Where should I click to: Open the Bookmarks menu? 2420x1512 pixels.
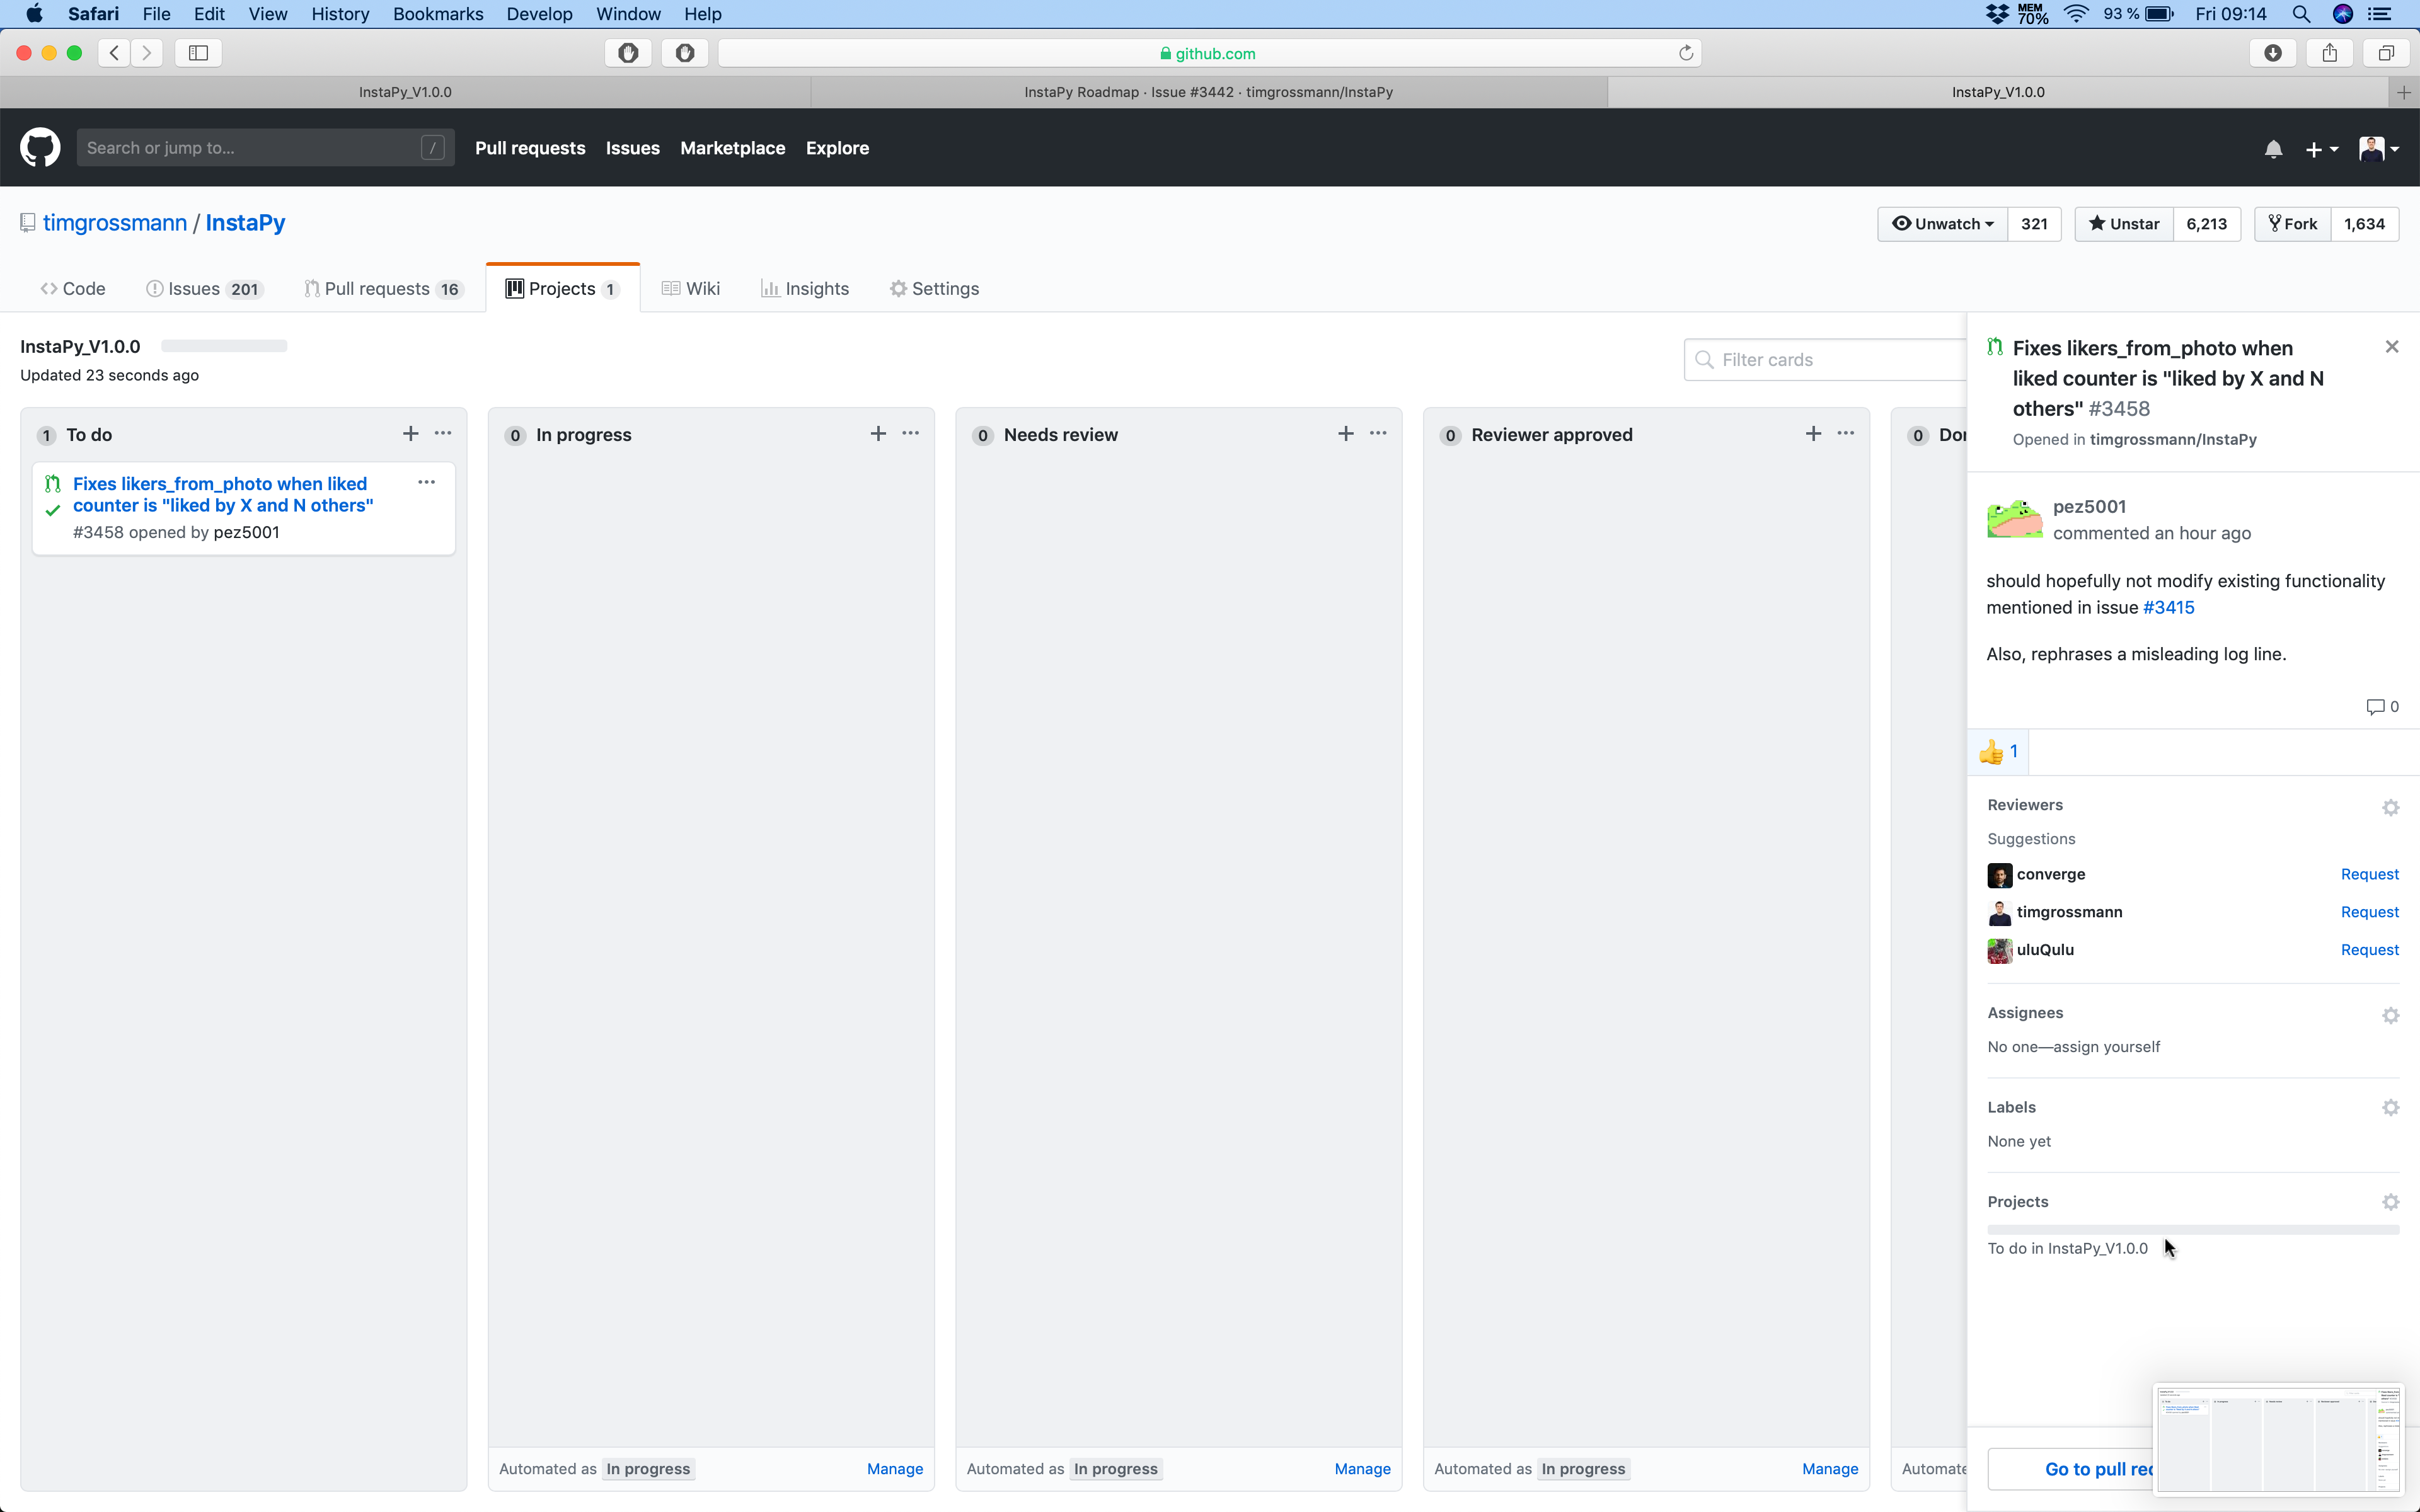[x=437, y=14]
